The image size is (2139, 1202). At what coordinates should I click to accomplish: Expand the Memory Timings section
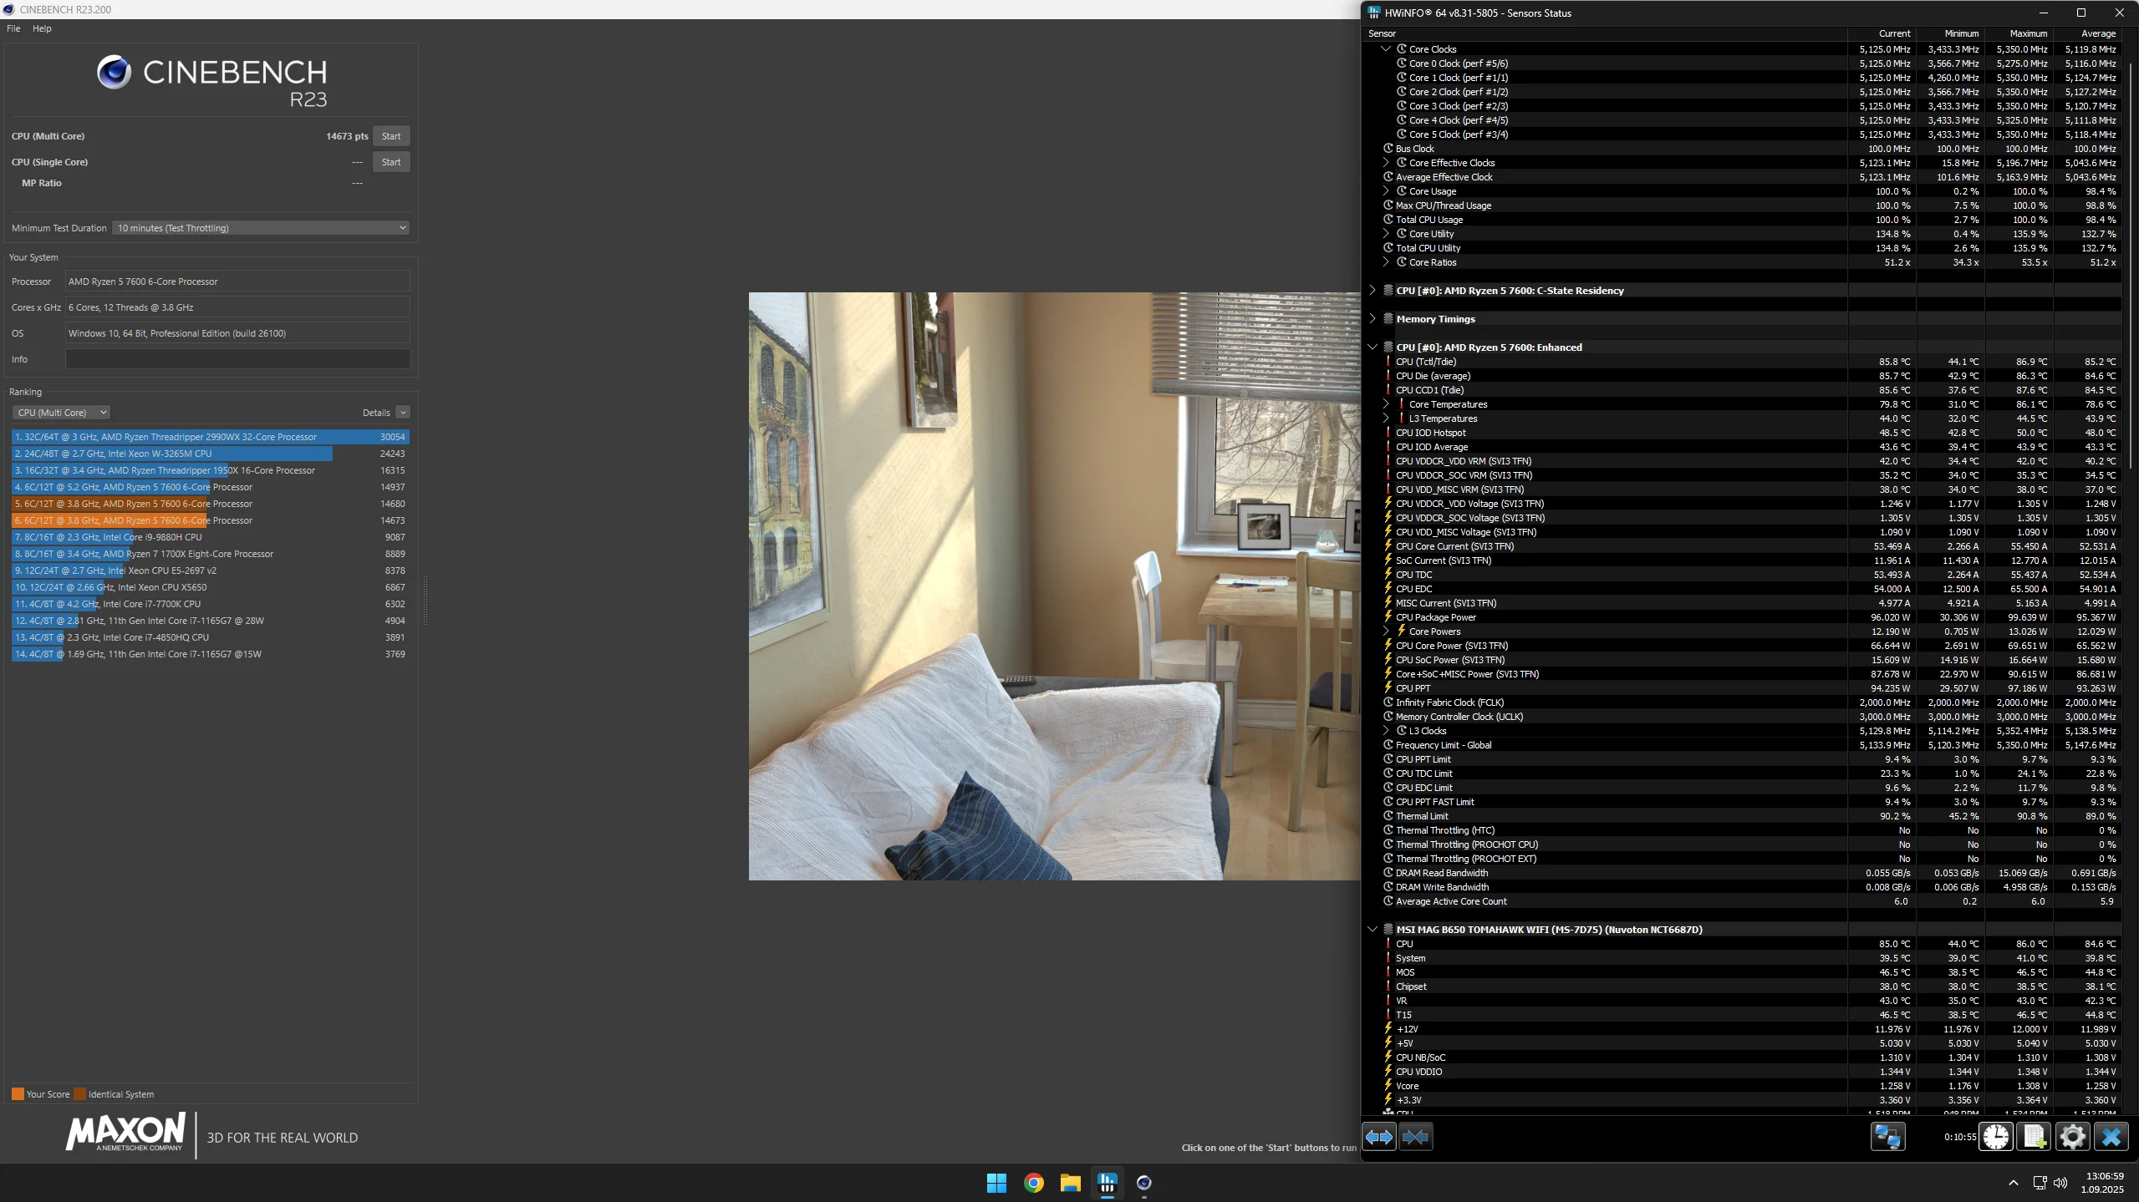point(1373,318)
